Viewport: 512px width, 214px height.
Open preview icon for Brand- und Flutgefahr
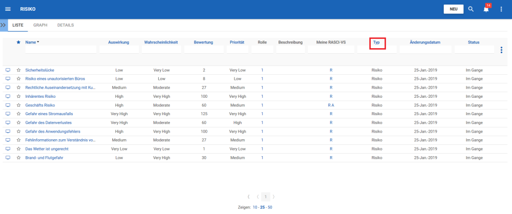(8, 158)
